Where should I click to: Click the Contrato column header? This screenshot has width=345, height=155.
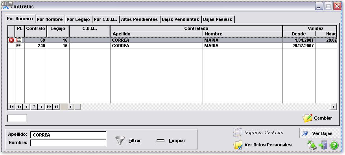click(x=36, y=31)
